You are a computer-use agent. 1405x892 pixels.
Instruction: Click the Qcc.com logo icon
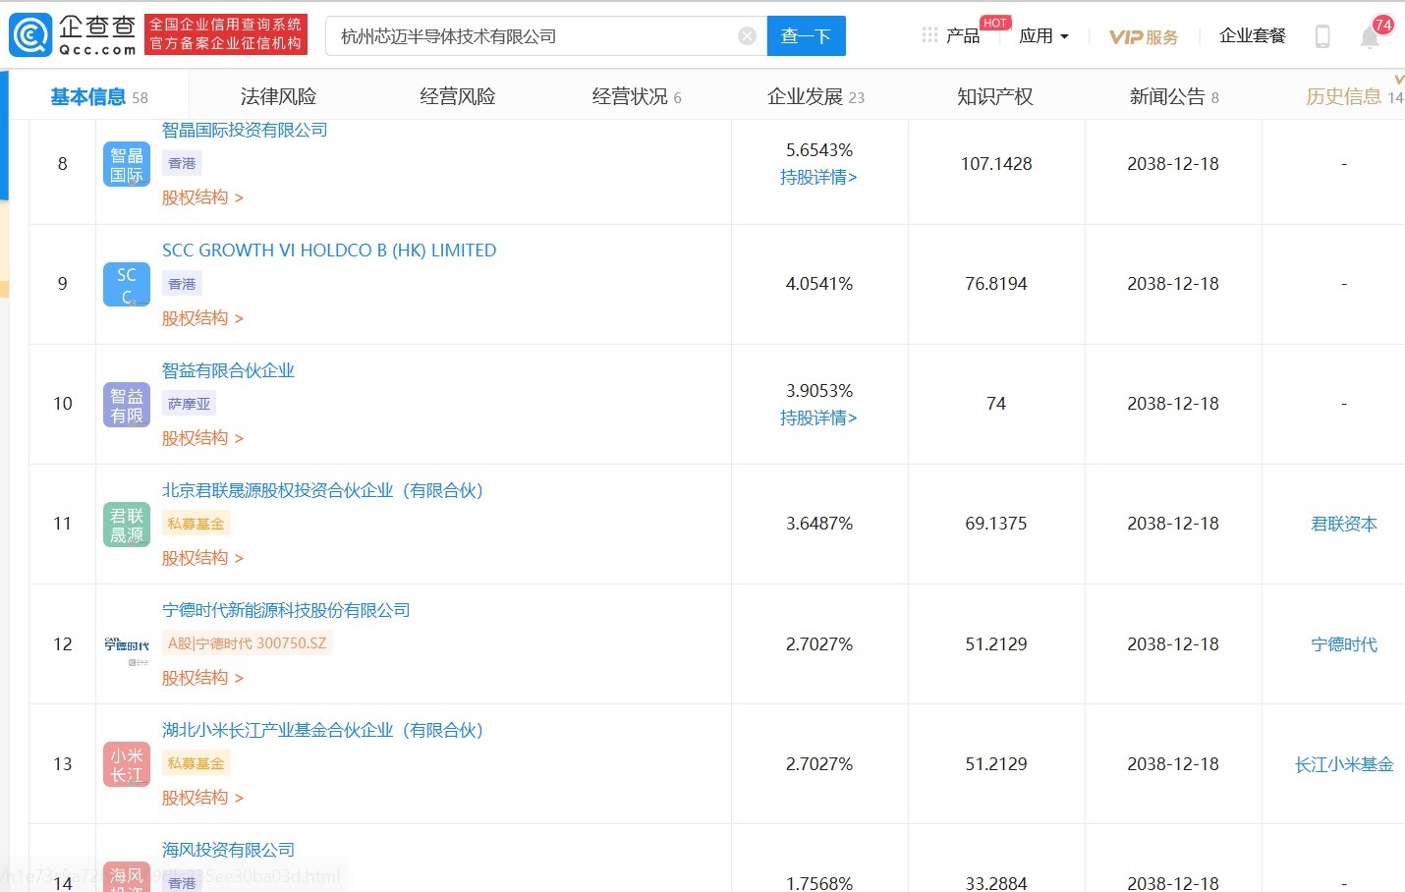click(x=30, y=35)
